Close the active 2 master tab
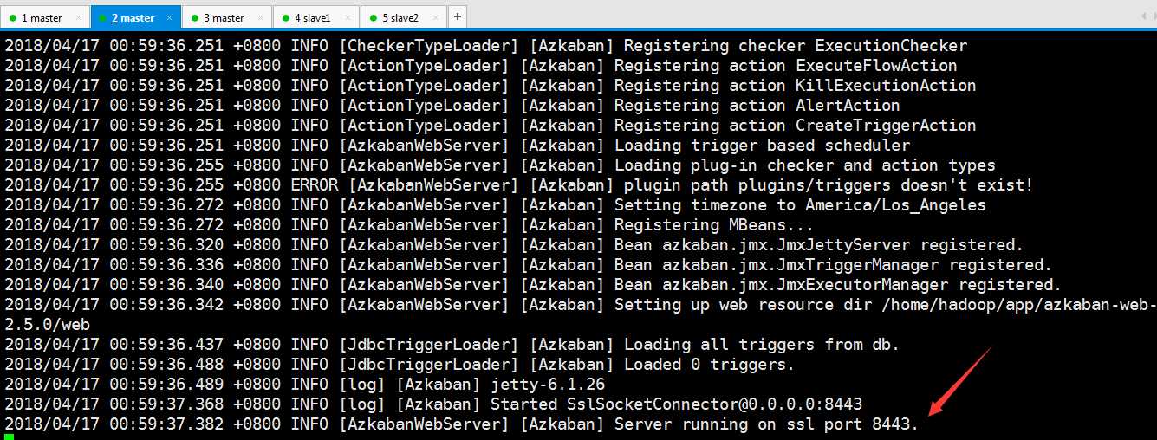1157x440 pixels. pyautogui.click(x=169, y=17)
